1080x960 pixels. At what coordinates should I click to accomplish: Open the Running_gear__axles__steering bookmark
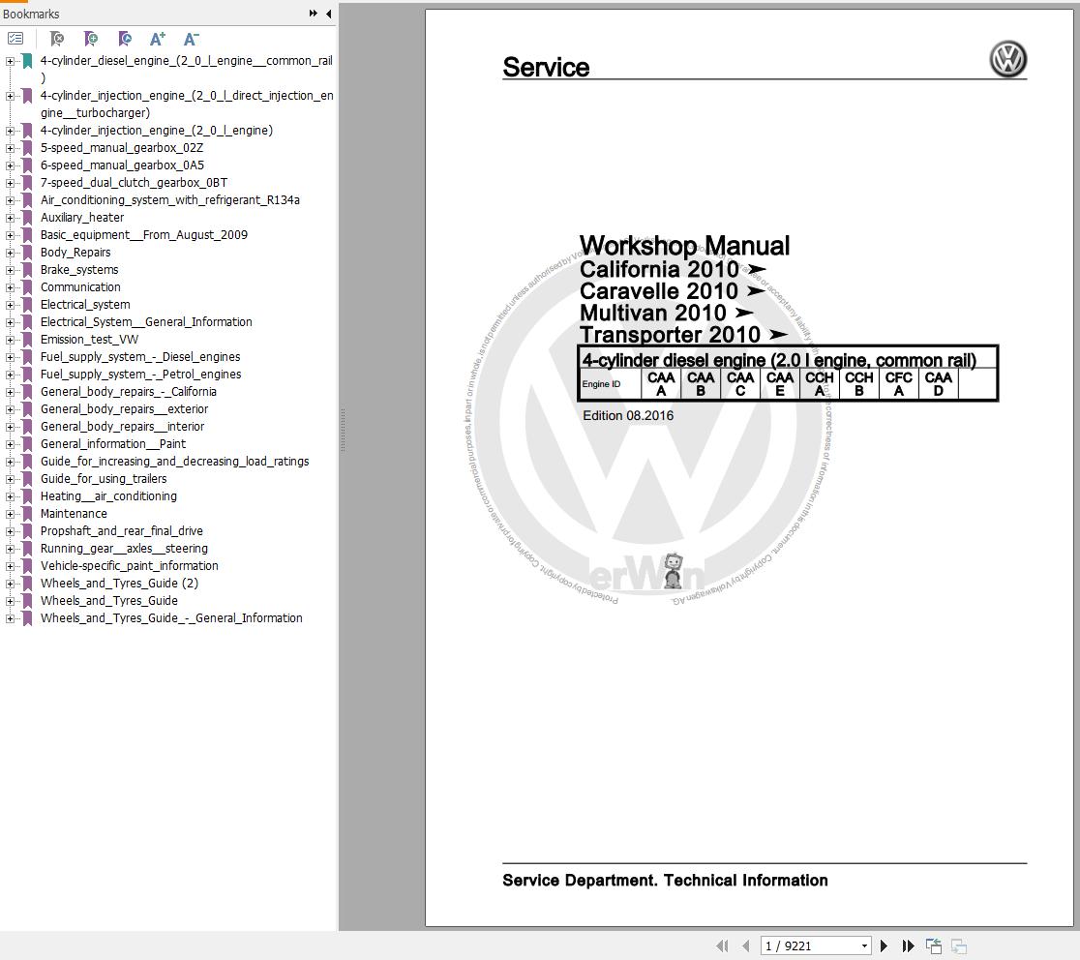[x=124, y=548]
